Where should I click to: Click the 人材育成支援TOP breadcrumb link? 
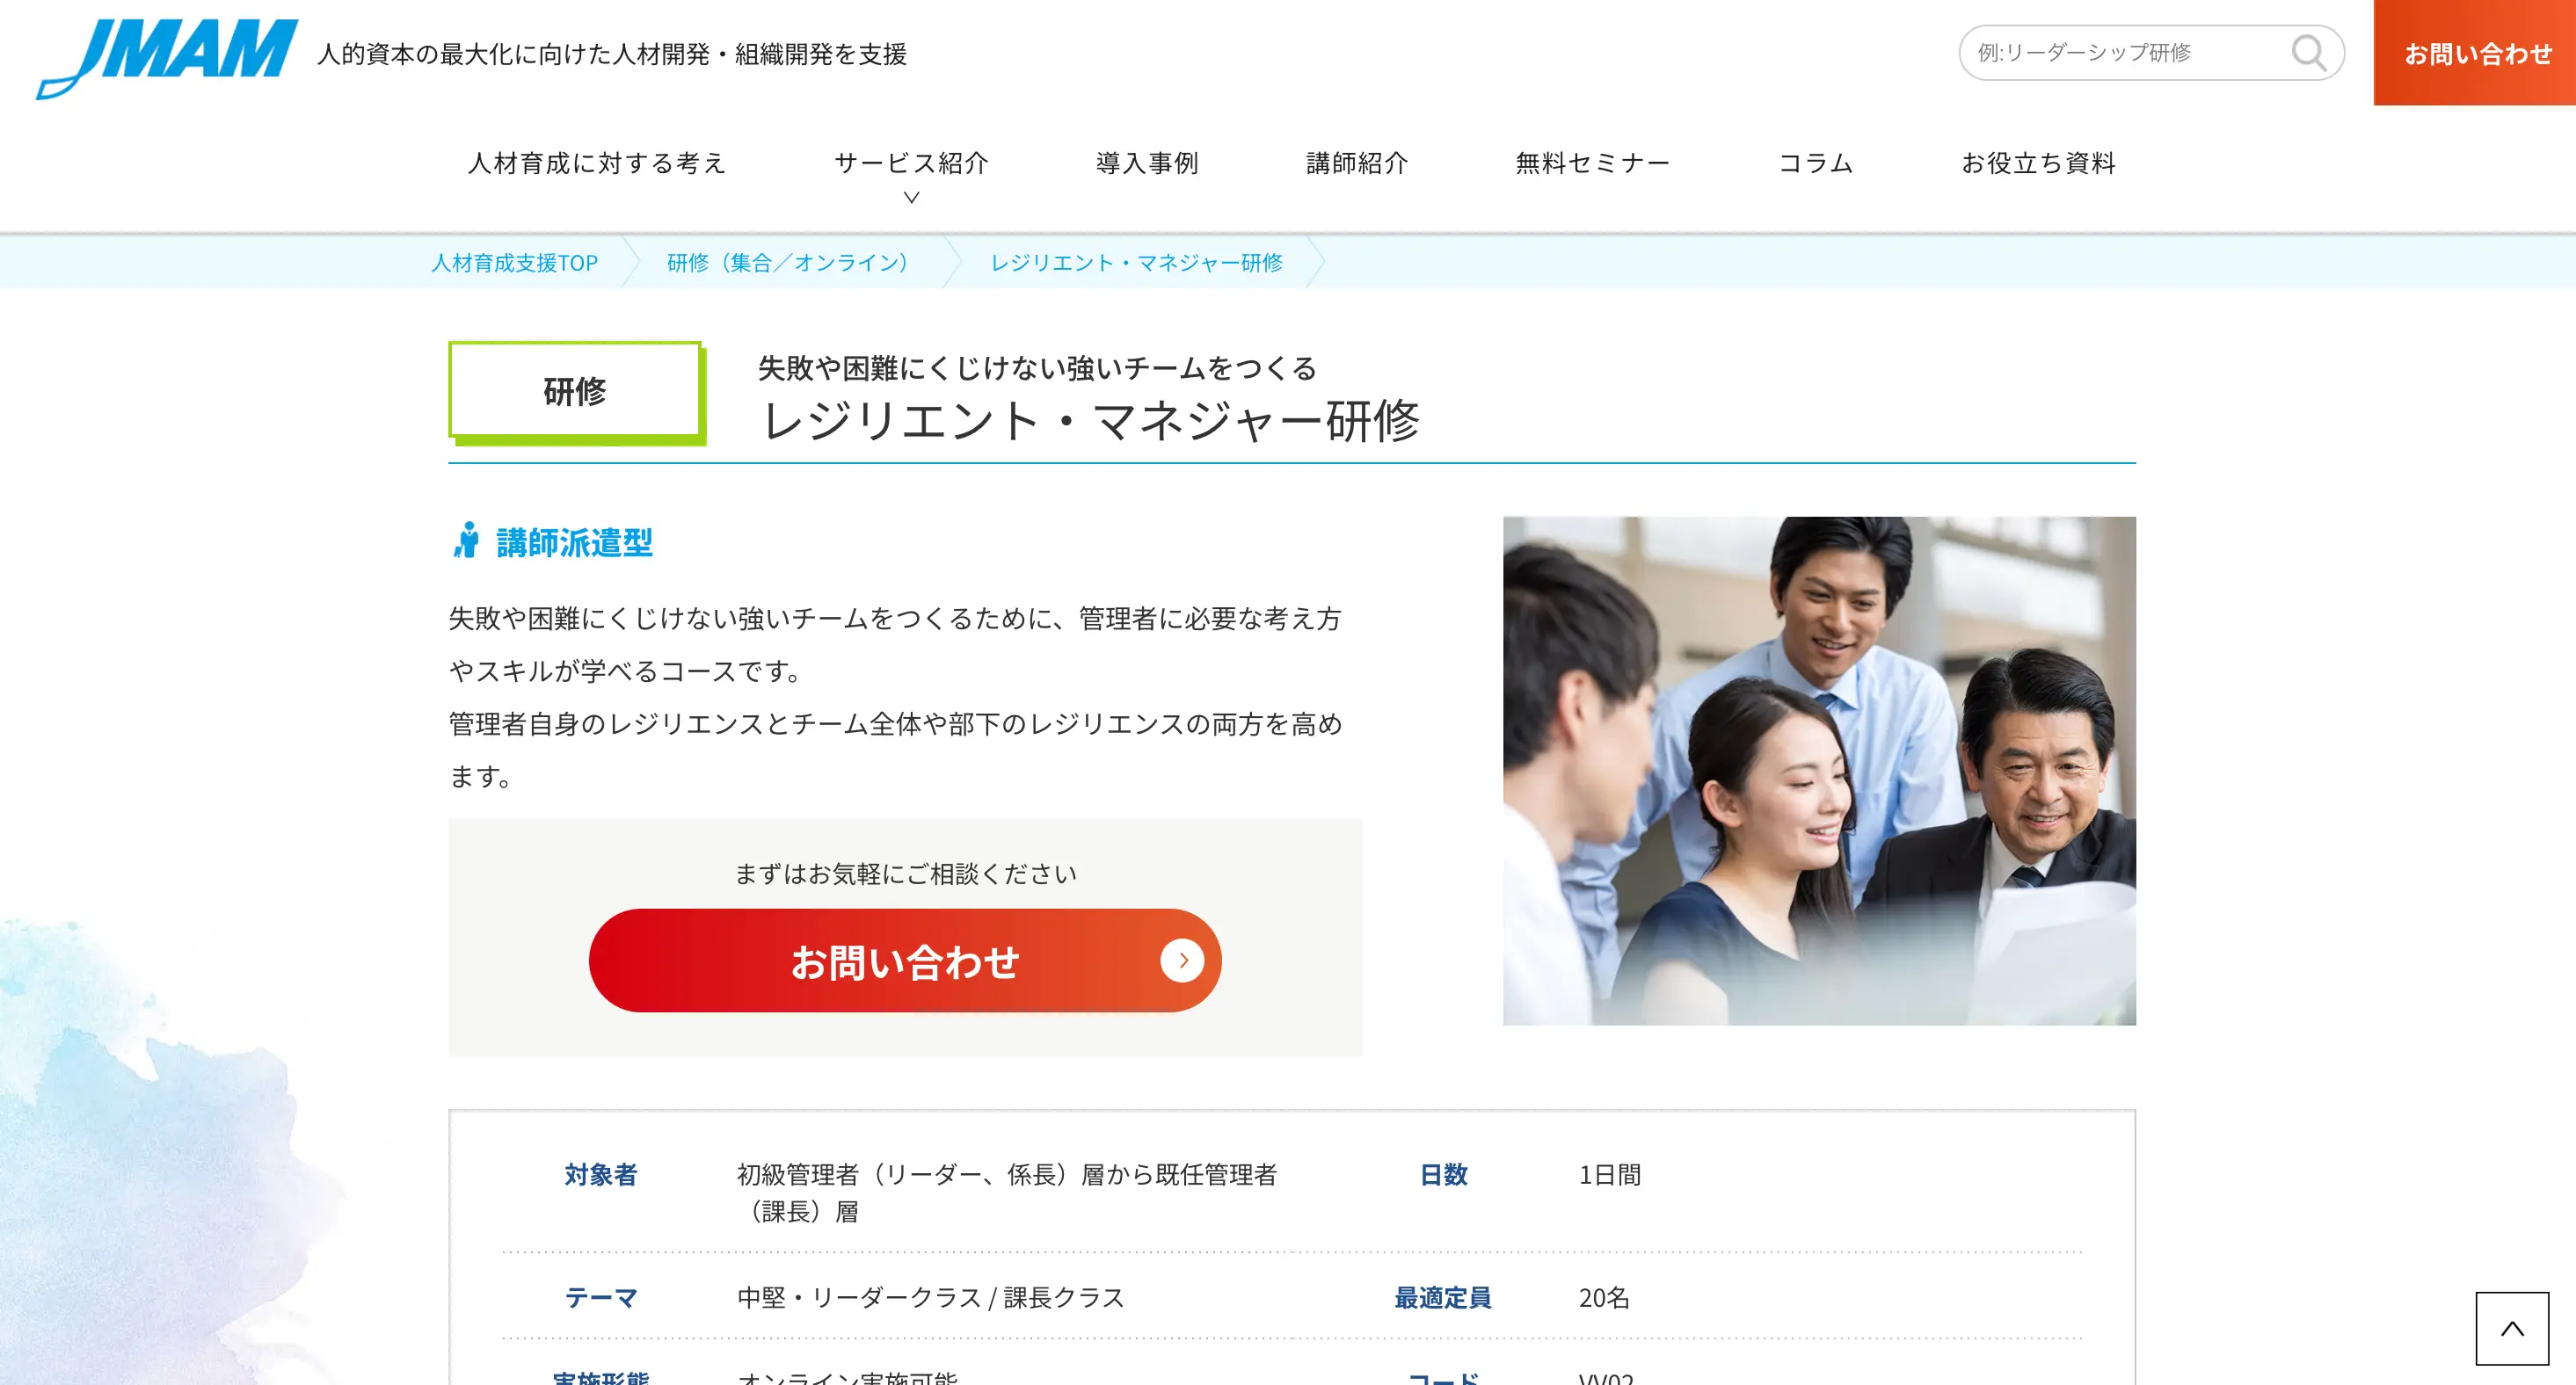[514, 262]
